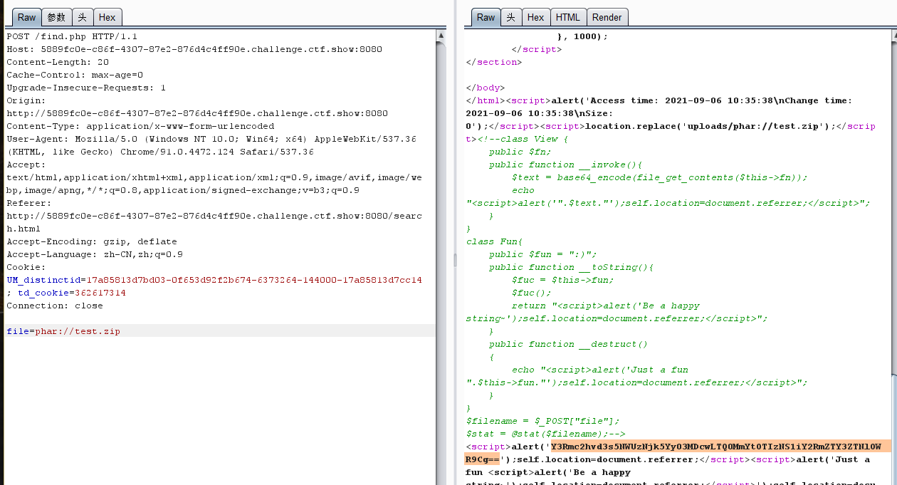This screenshot has height=485, width=897.
Task: Switch to the request Raw tab
Action: 26,17
